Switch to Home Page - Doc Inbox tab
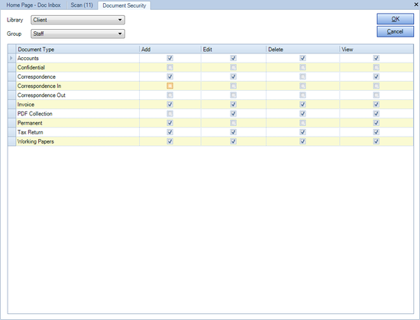This screenshot has height=320, width=420. [34, 5]
